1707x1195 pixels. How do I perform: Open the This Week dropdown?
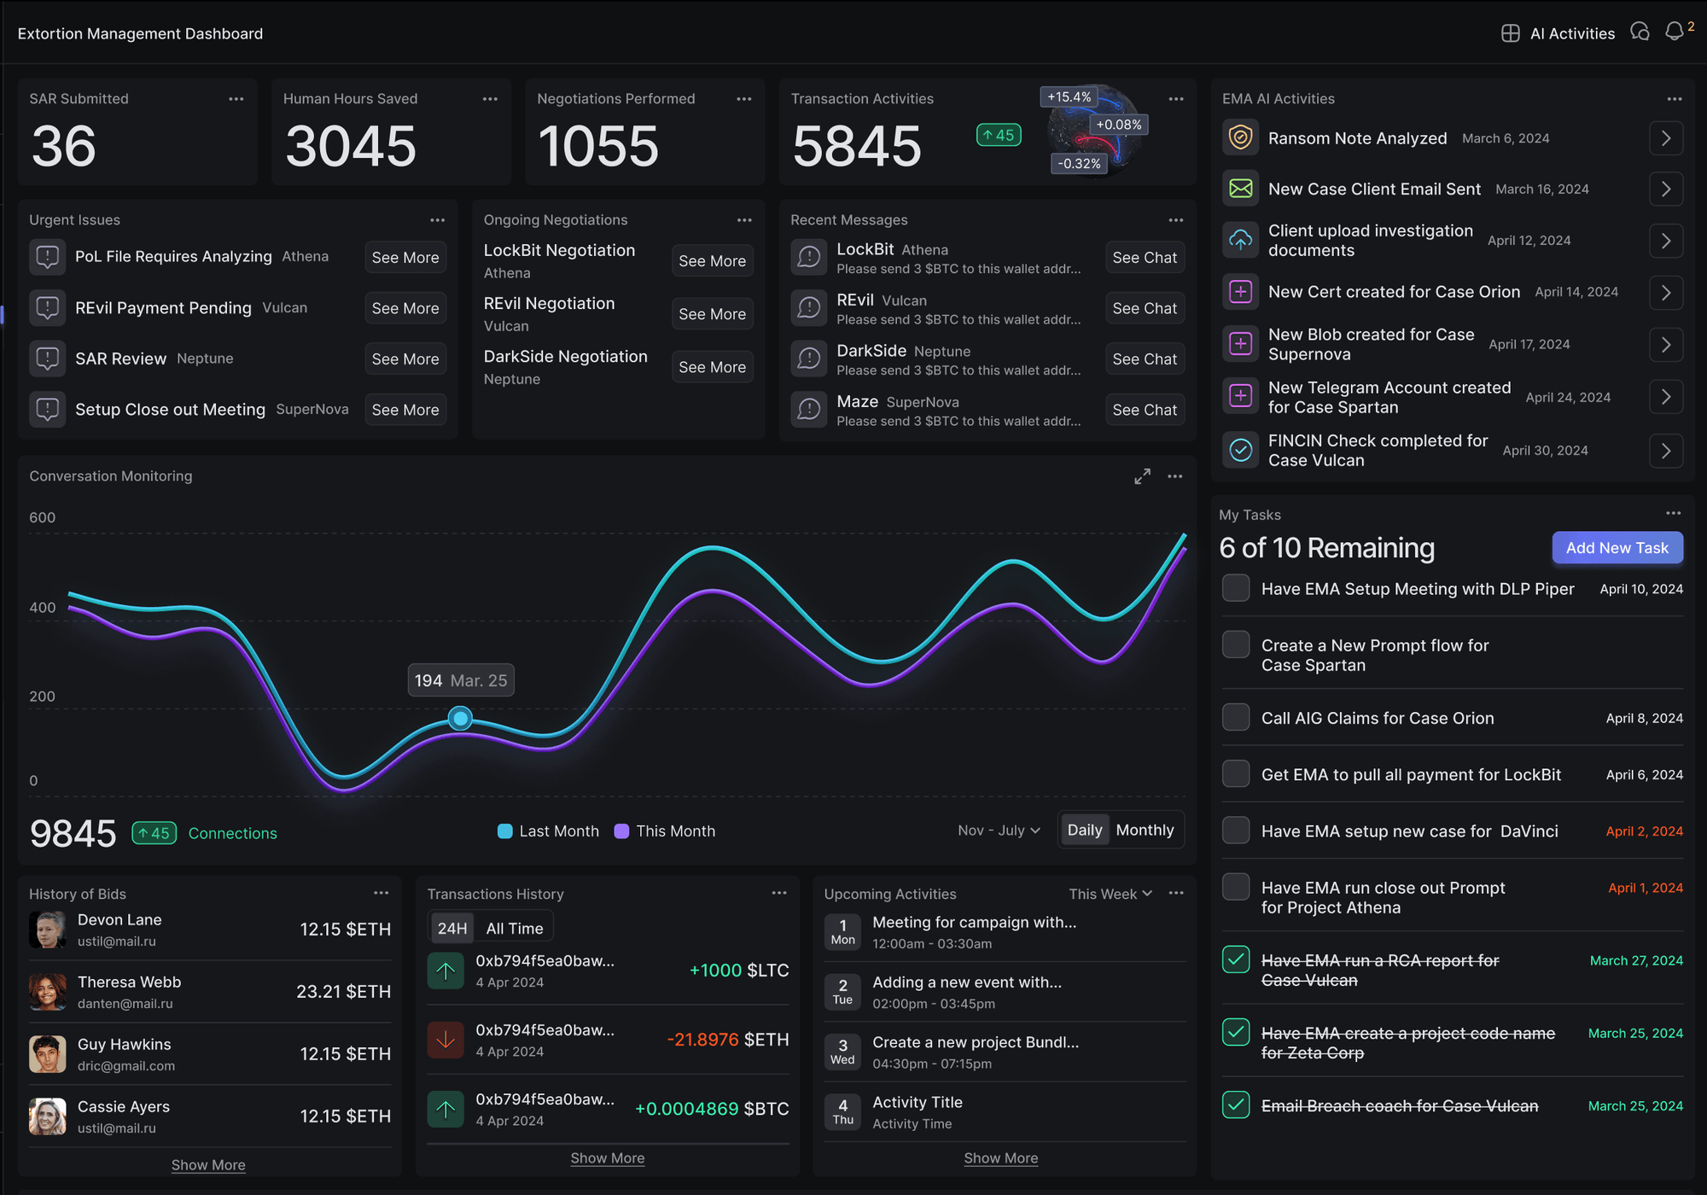click(x=1110, y=894)
